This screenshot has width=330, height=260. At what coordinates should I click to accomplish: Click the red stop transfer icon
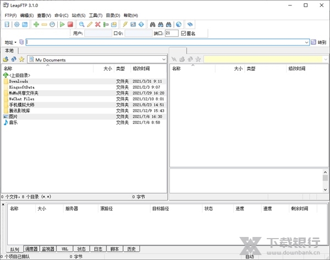tap(70, 25)
